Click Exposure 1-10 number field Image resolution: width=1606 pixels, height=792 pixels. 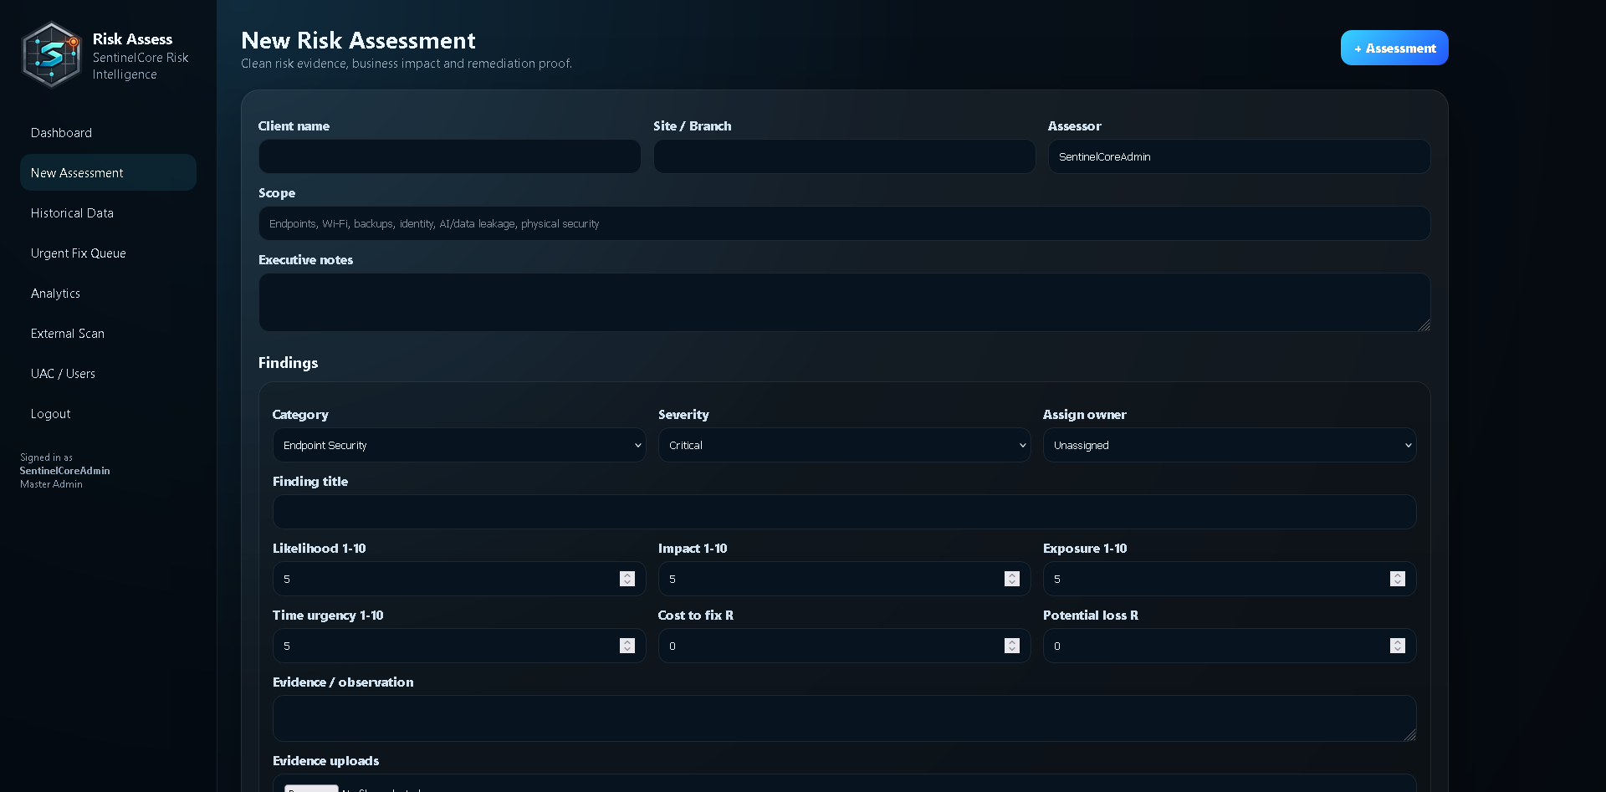[1230, 579]
